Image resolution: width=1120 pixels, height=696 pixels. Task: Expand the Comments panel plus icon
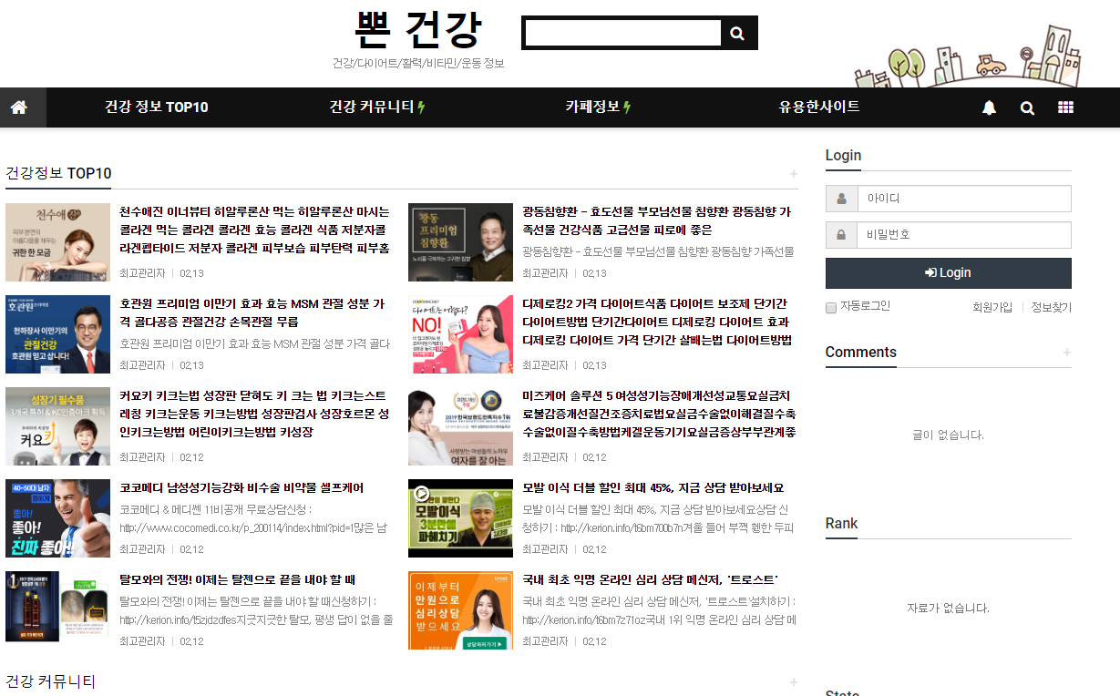click(x=1067, y=353)
